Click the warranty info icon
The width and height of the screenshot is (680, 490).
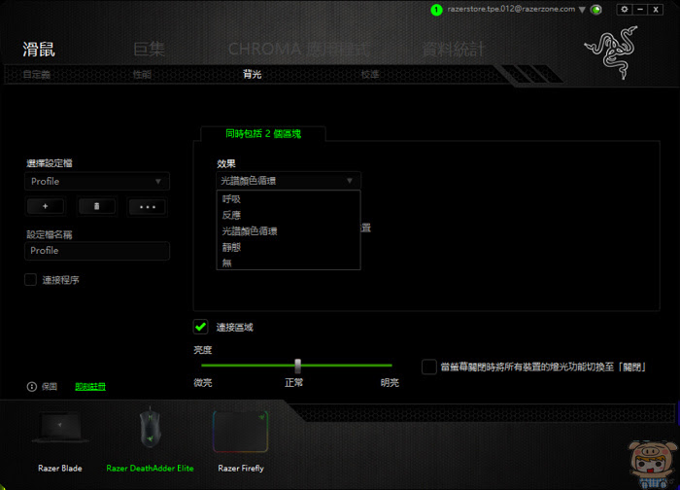(x=32, y=386)
